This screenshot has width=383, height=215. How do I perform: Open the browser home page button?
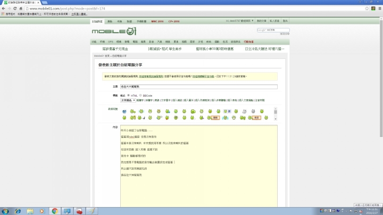tap(21, 8)
